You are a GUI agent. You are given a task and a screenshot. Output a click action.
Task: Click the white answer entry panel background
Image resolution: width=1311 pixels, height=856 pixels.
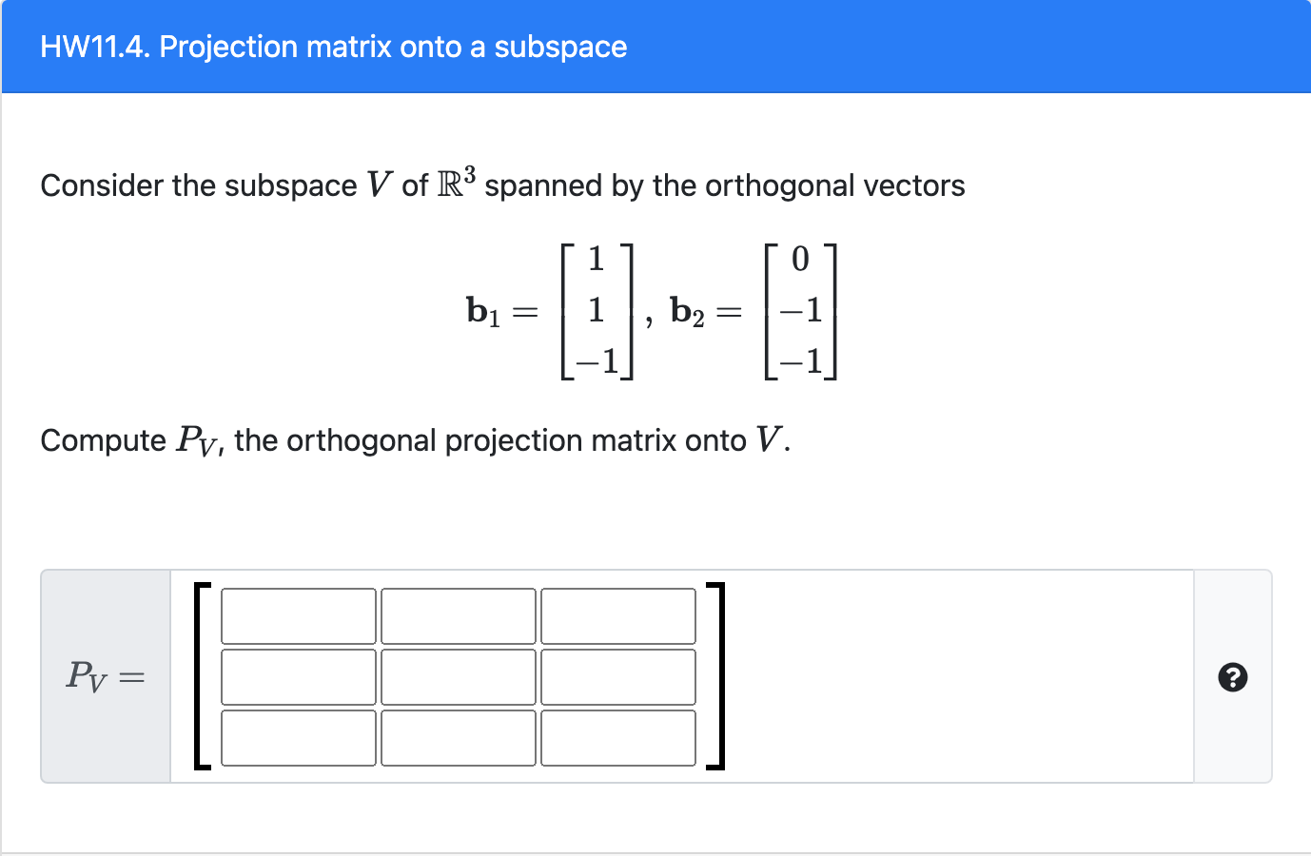pyautogui.click(x=951, y=676)
